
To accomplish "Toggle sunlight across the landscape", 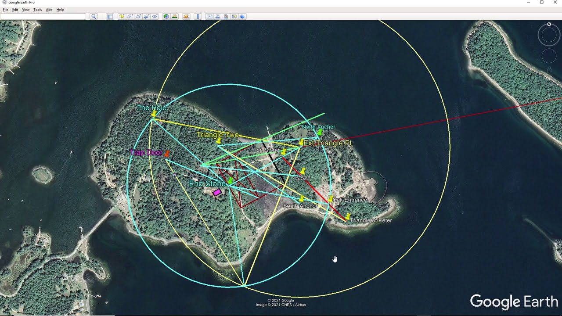I will pyautogui.click(x=175, y=16).
